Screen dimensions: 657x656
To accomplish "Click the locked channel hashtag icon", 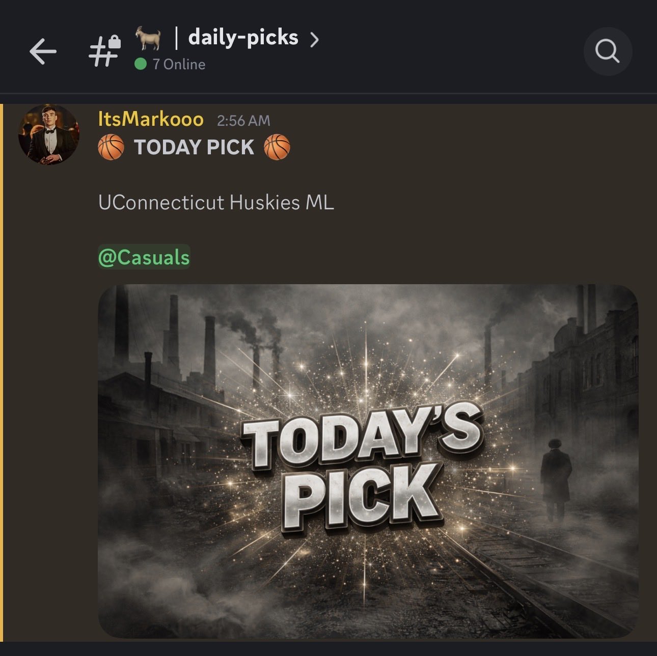I will (105, 51).
